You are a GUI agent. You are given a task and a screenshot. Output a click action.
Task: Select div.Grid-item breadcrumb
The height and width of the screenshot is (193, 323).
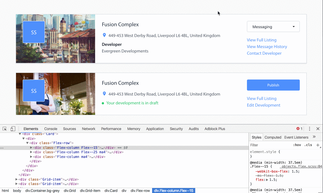90,191
